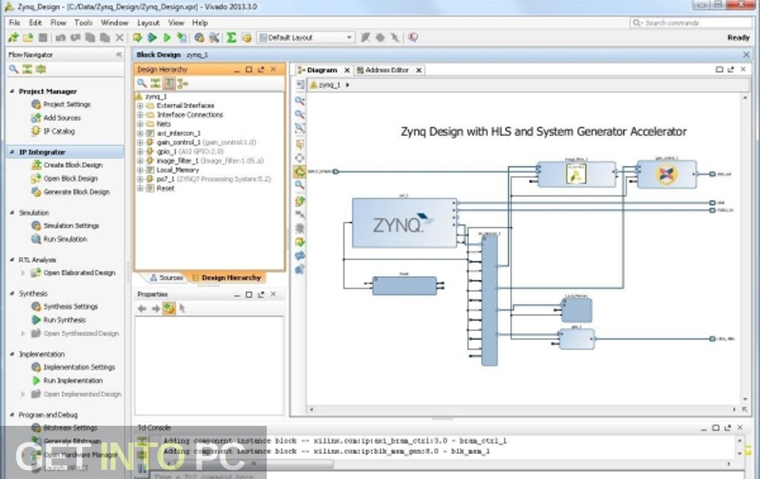The width and height of the screenshot is (760, 479).
Task: Select the ZYNQ processing system block
Action: 404,223
